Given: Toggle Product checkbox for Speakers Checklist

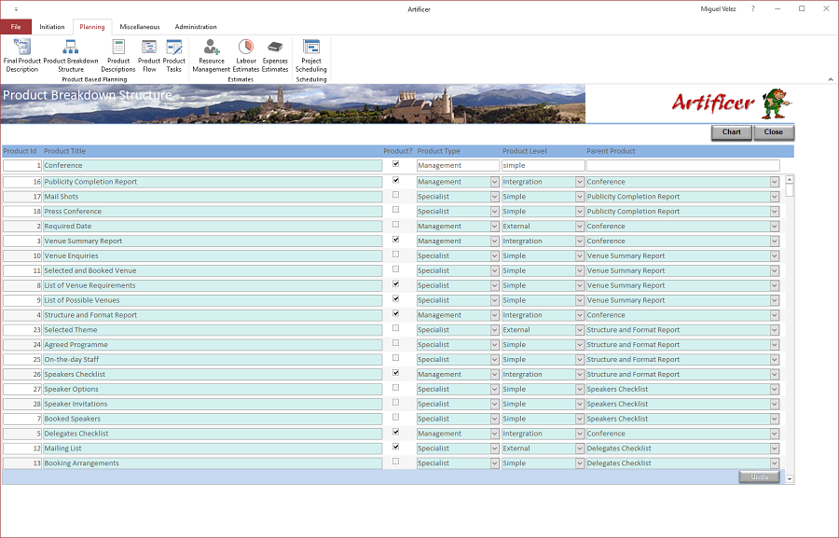Looking at the screenshot, I should (x=396, y=373).
